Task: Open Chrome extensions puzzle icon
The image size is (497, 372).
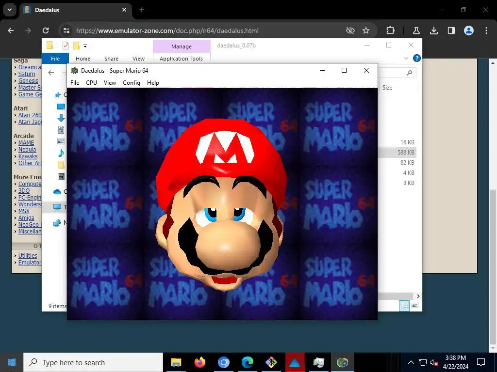Action: [x=390, y=31]
